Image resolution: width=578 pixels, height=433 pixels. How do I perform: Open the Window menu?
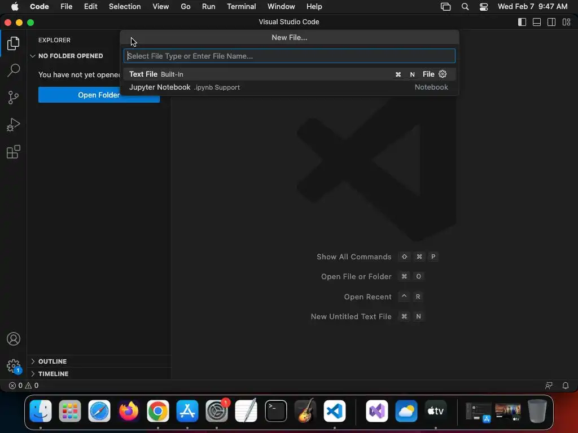coord(281,7)
